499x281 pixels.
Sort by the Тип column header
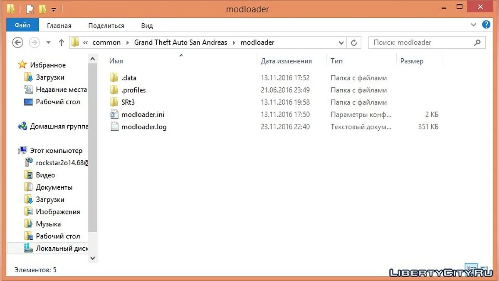pos(336,61)
